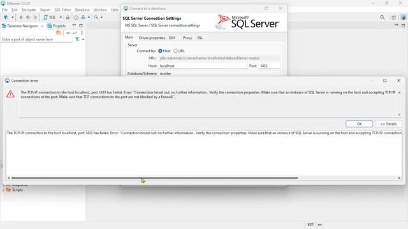Click the Invalidate/Reconnect toolbar icon
Image resolution: width=408 pixels, height=229 pixels.
[x=28, y=17]
